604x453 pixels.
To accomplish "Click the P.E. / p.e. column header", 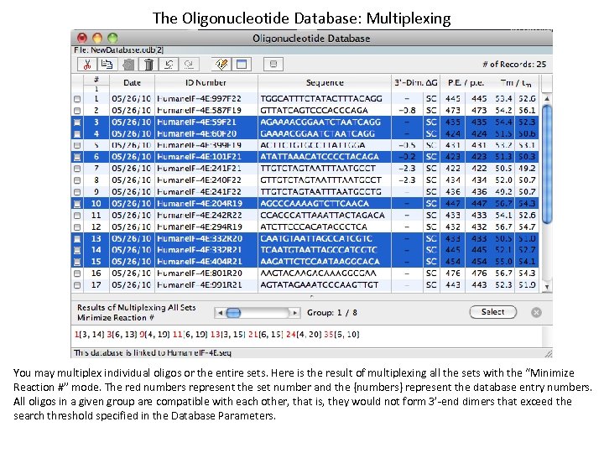I will click(466, 83).
